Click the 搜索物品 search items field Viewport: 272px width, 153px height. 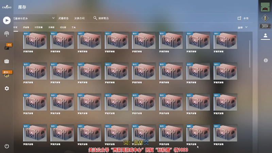click(104, 18)
